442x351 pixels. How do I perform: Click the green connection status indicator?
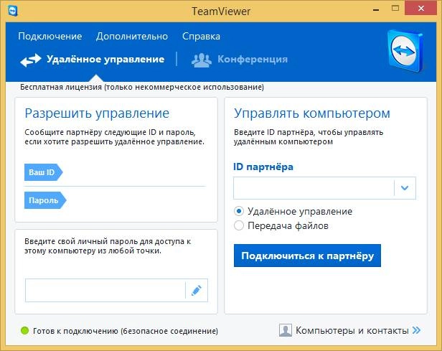tap(25, 330)
